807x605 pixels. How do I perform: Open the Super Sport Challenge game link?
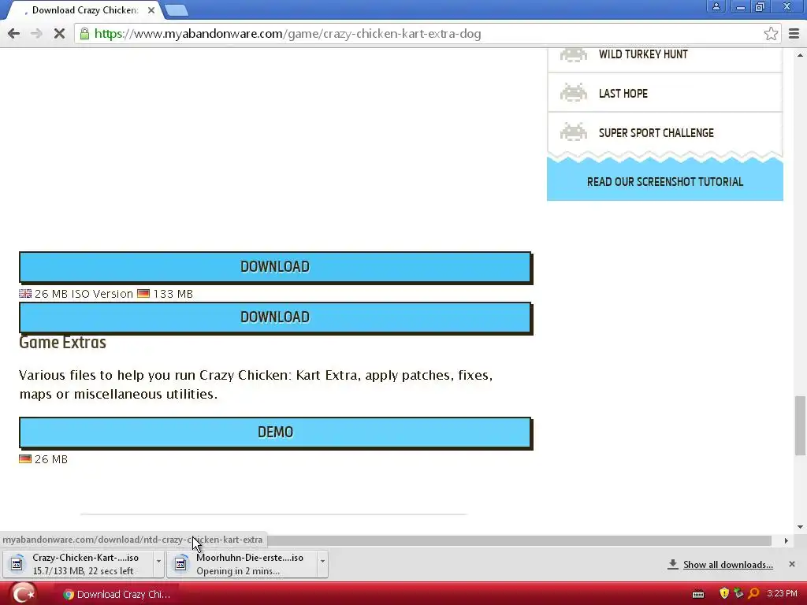[656, 132]
